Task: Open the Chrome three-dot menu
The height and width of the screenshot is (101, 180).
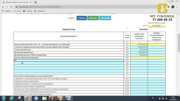Action: pyautogui.click(x=177, y=7)
